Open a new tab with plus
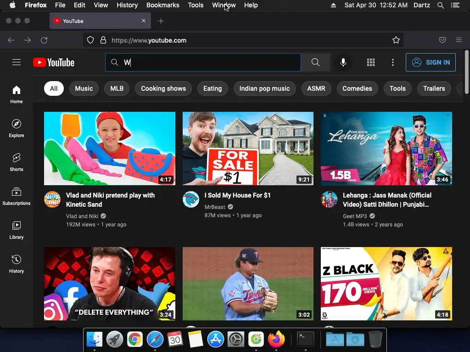 161,21
